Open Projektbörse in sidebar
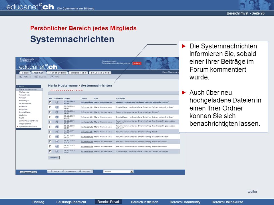This screenshot has height=205, width=274. click(25, 124)
